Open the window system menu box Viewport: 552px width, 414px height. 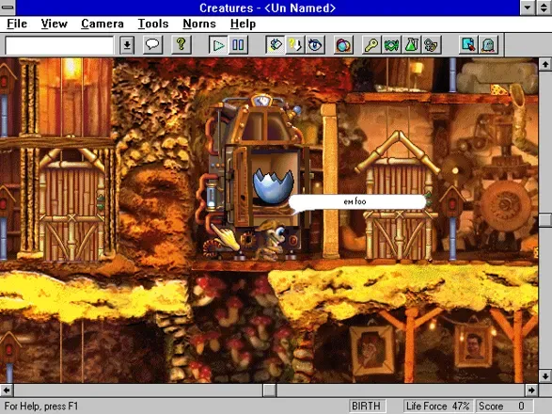pyautogui.click(x=7, y=8)
